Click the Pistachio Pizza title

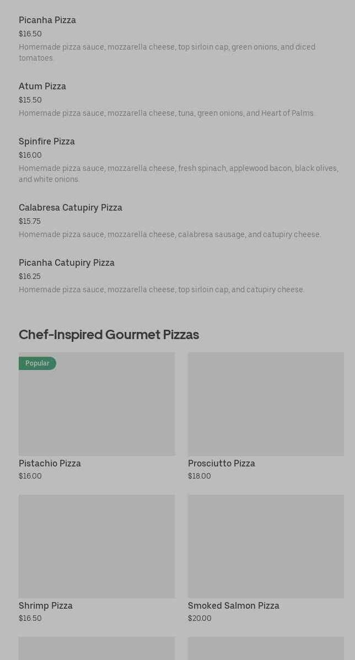(50, 464)
